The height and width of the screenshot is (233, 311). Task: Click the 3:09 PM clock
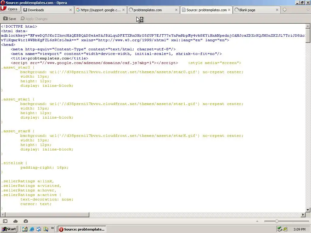(x=299, y=229)
